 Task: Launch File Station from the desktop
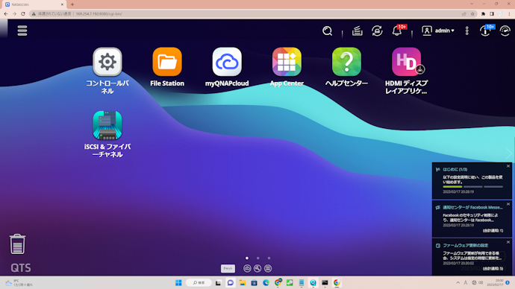click(x=167, y=62)
